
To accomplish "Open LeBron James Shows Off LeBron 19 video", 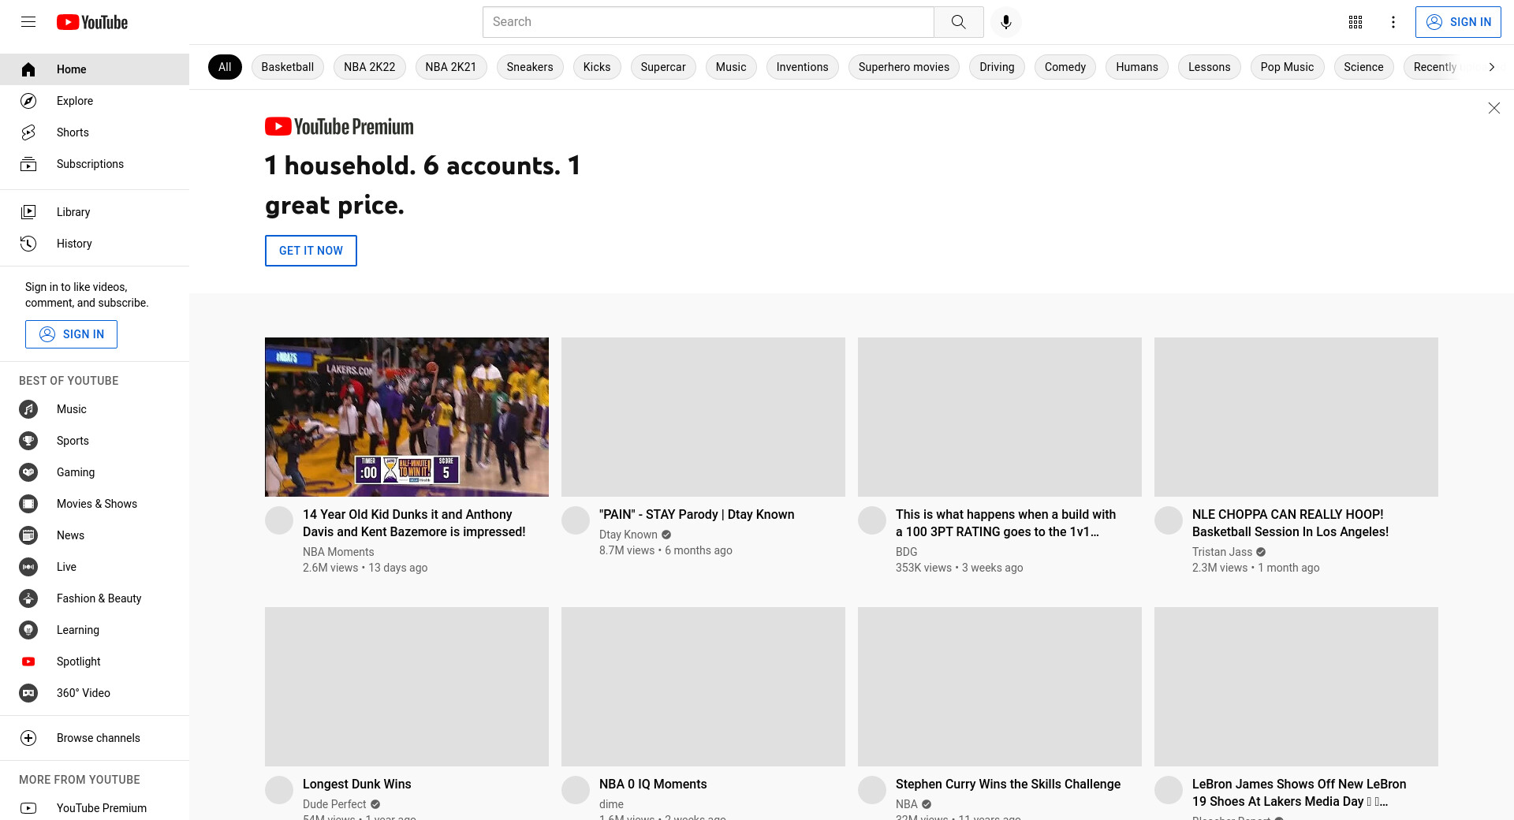I will (x=1300, y=792).
